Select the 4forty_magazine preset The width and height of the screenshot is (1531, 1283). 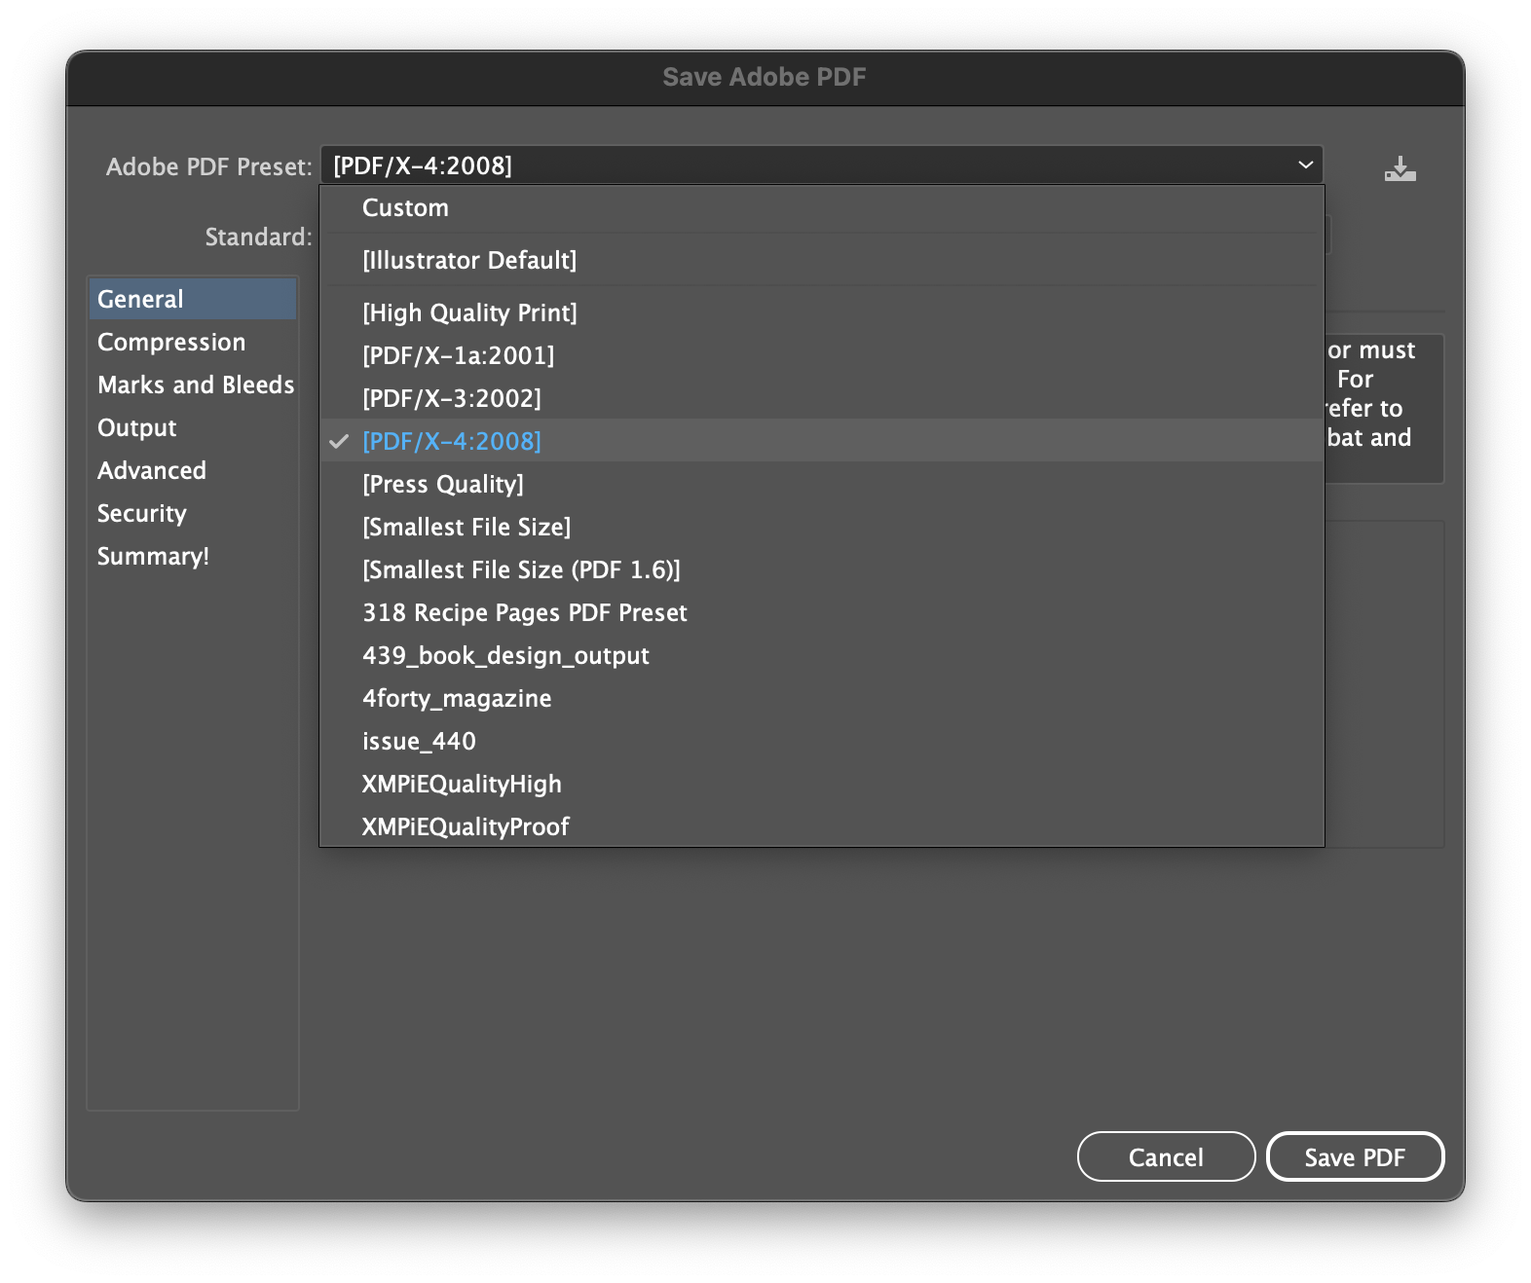(822, 699)
